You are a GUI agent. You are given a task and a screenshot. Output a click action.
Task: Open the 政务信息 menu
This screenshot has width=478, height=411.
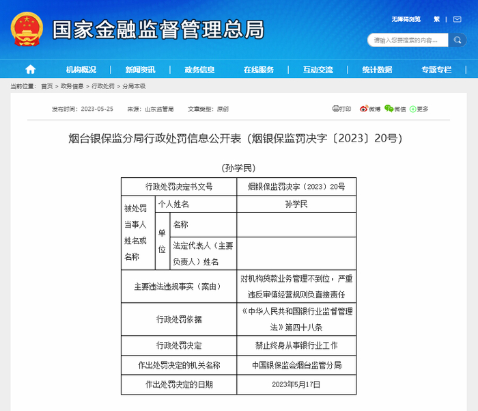(x=199, y=70)
